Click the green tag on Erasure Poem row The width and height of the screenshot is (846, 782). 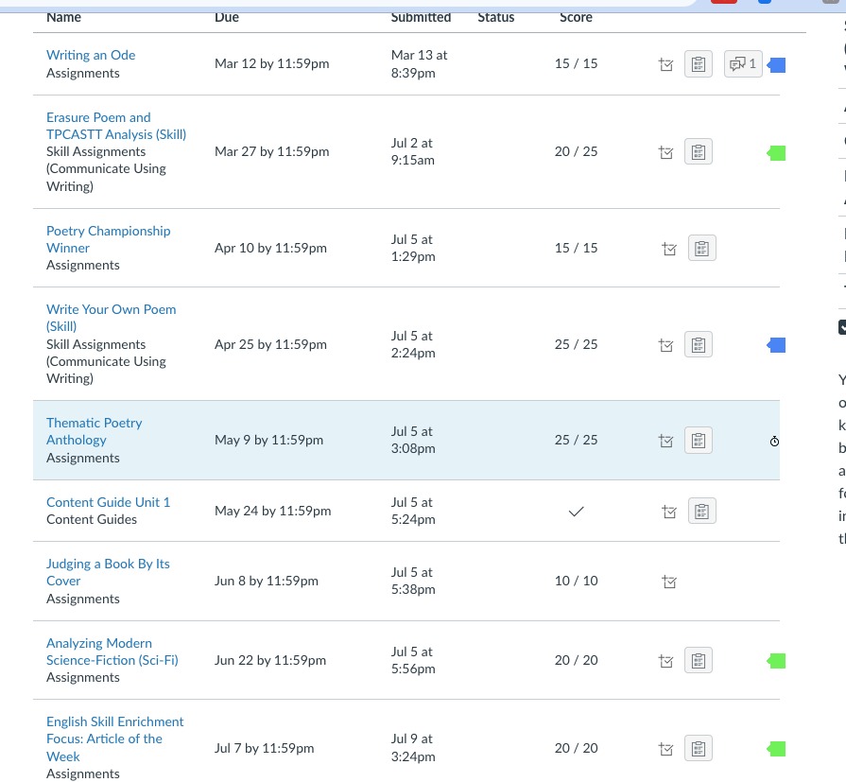click(x=777, y=152)
